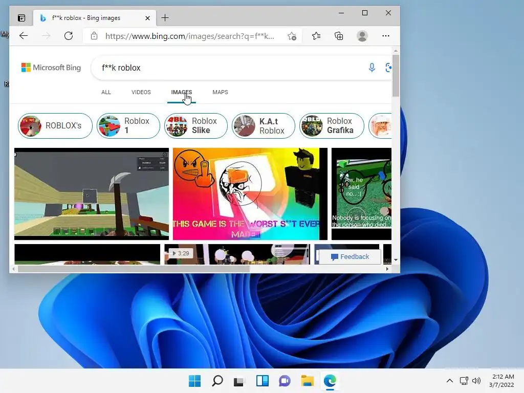Screen dimensions: 524x393
Task: Click the Roblox Grafika suggestion chip
Action: [x=332, y=126]
